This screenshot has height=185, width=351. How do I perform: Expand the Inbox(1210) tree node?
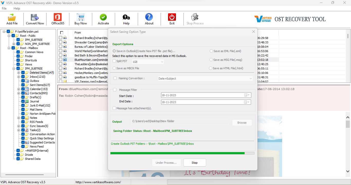click(19, 77)
